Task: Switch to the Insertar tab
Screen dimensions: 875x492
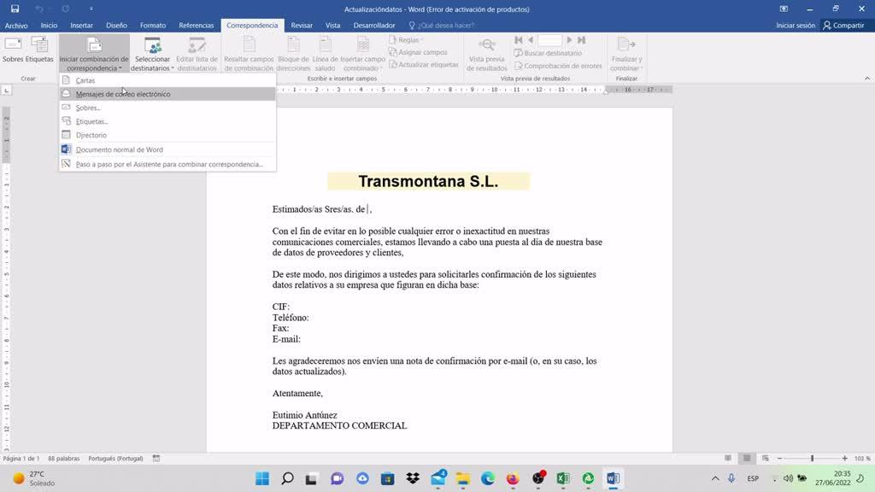Action: [x=81, y=25]
